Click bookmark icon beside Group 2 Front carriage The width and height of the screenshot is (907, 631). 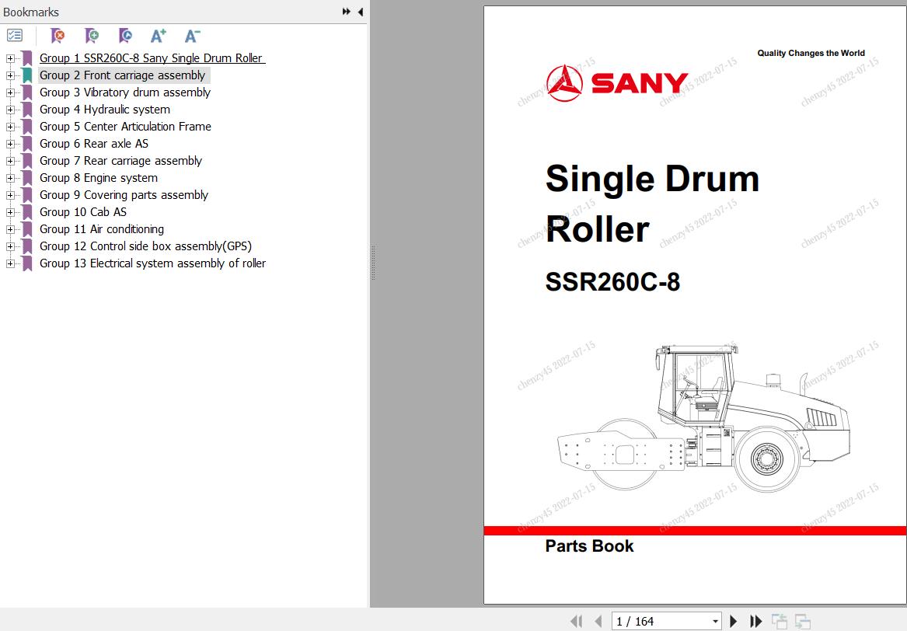point(26,75)
